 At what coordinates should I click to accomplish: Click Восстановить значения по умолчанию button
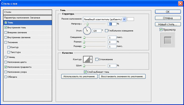122,76
